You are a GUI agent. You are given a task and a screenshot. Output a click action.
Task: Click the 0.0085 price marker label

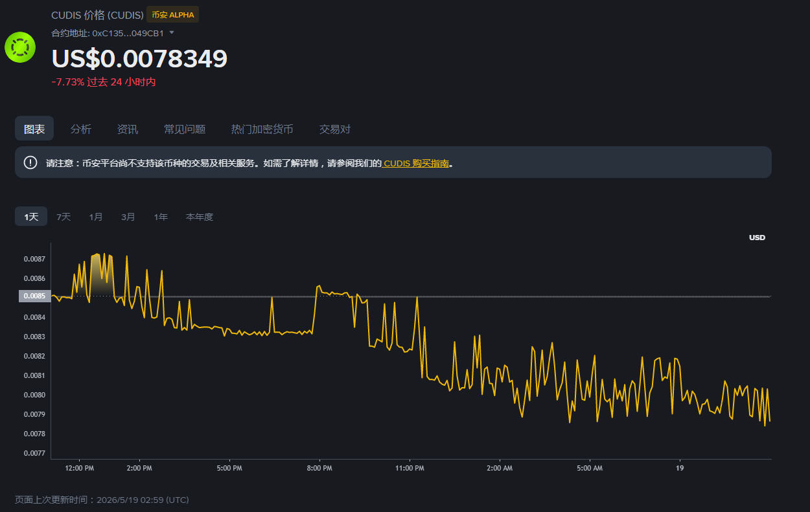pos(34,296)
